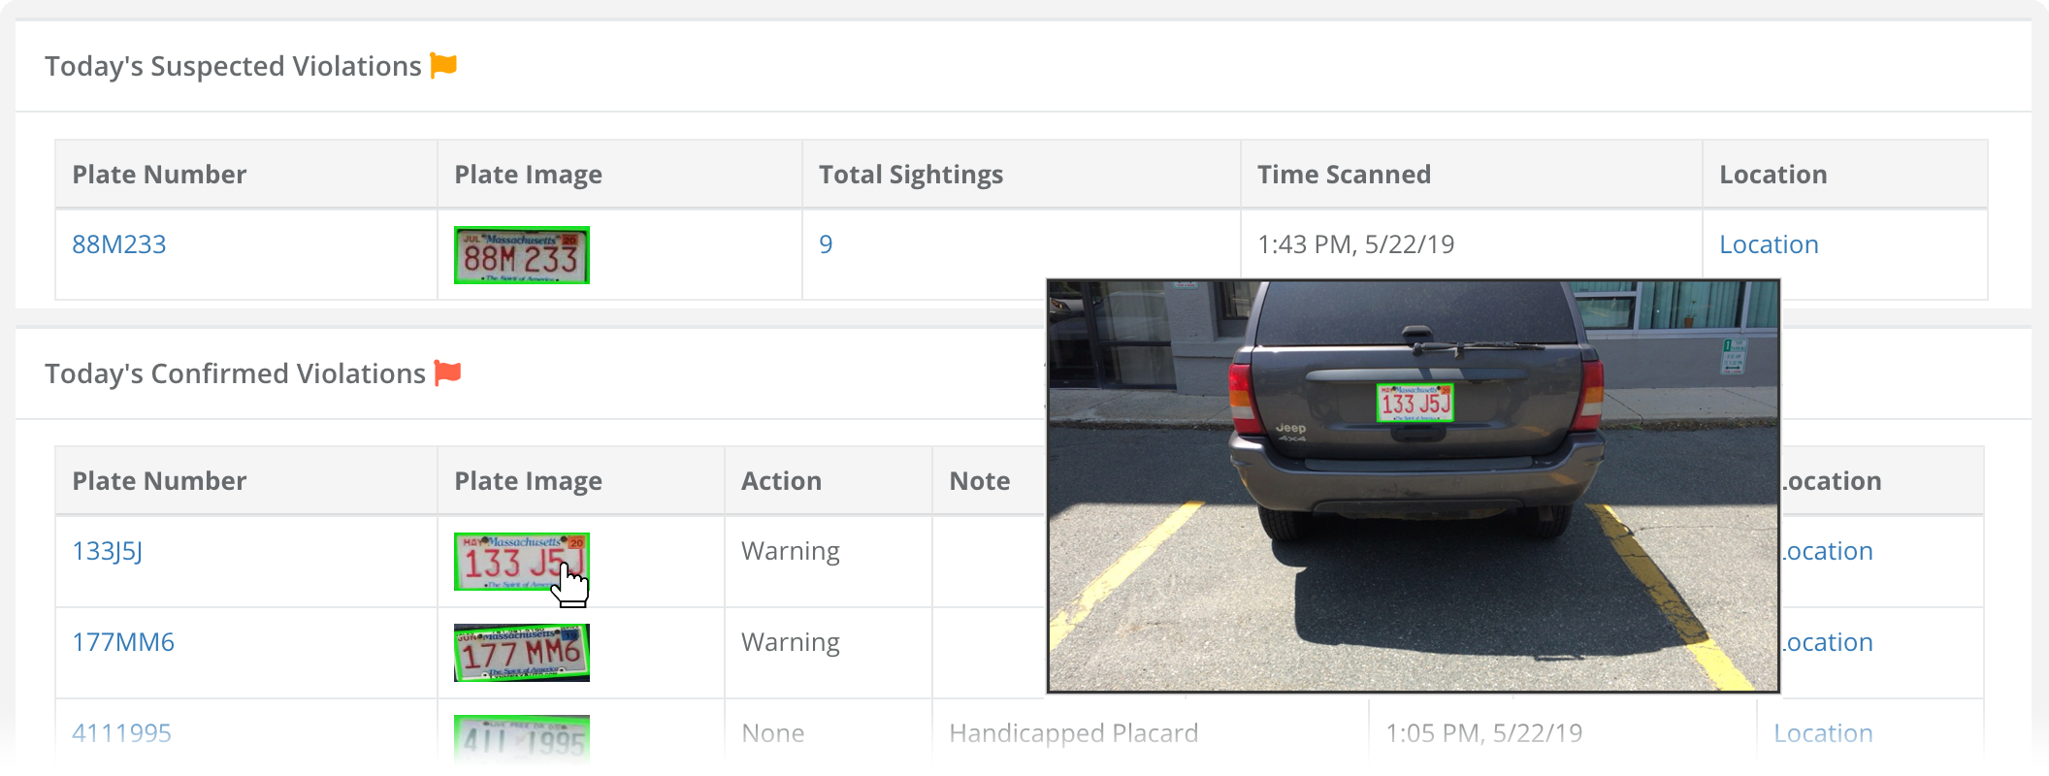Click the orange flag beside Suspected Violations
Image resolution: width=2049 pixels, height=776 pixels.
click(x=443, y=66)
